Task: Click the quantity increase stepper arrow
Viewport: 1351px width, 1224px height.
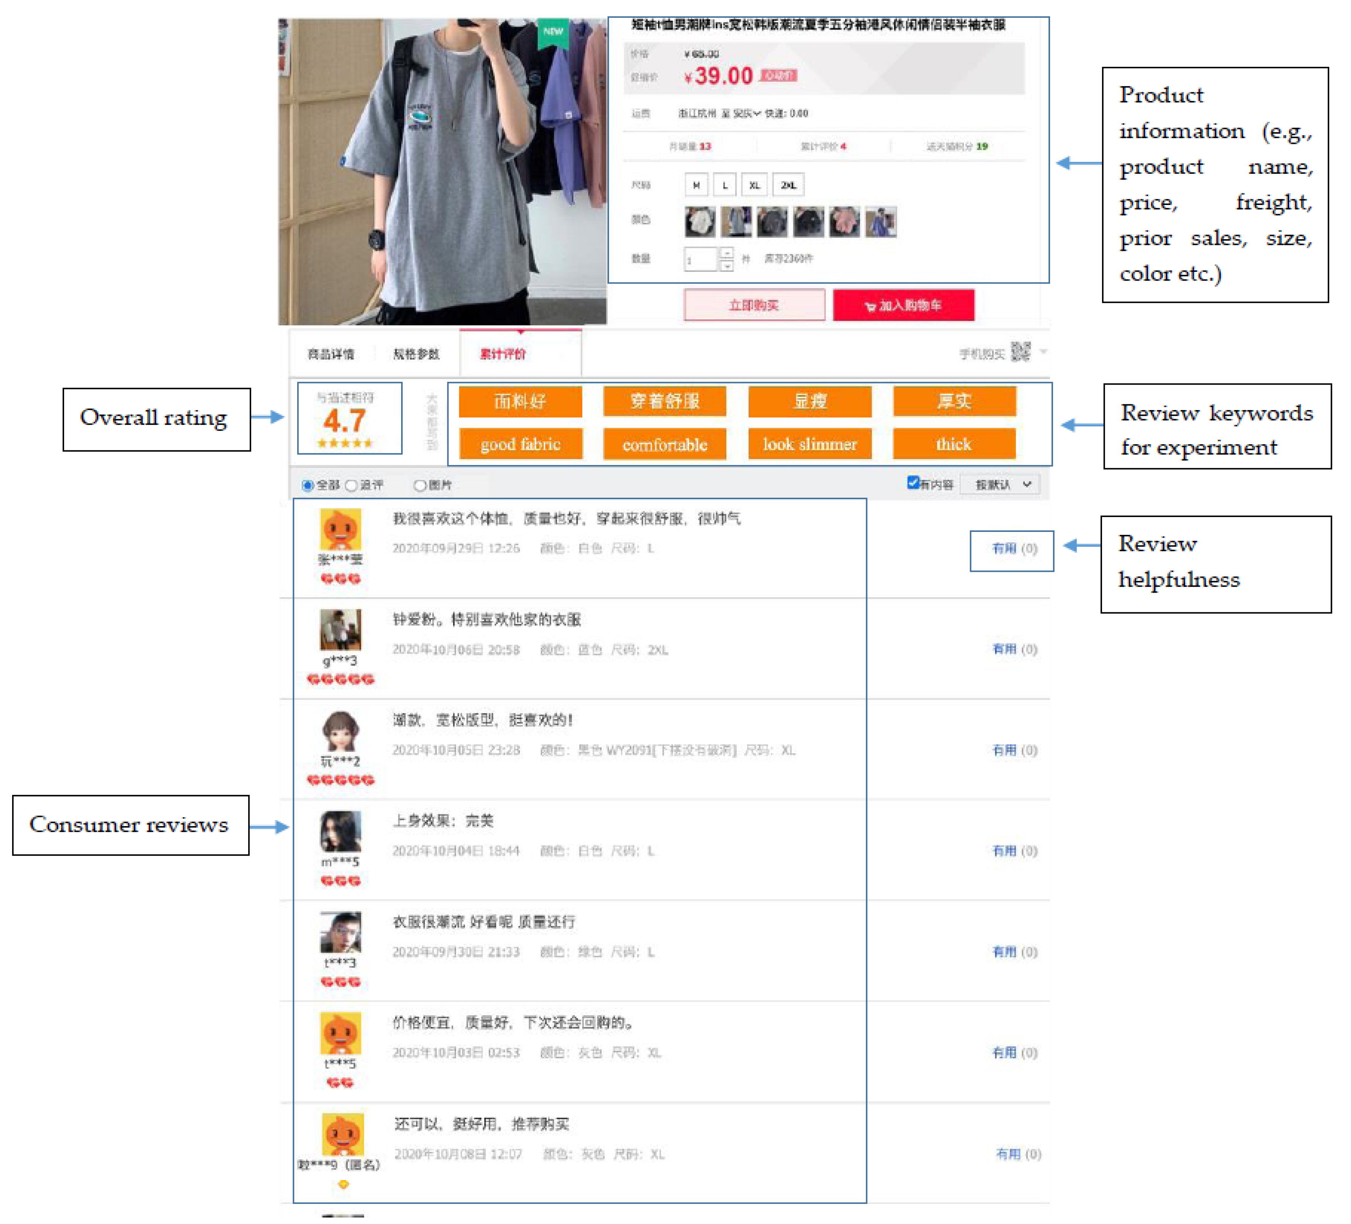Action: [726, 253]
